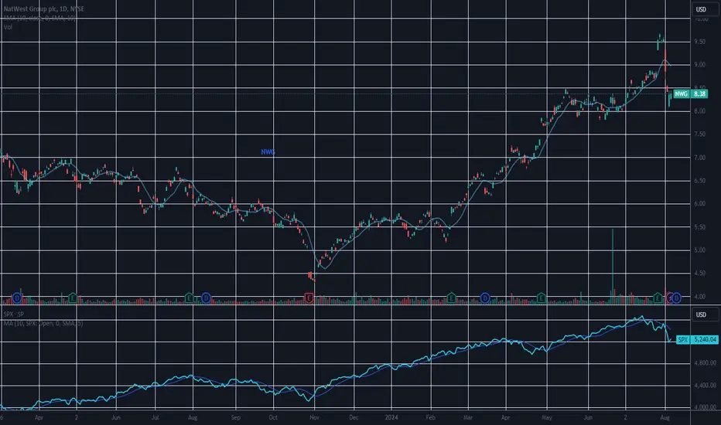Open the USD currency selector of the SPX pane
Screen dimensions: 721x425
(x=705, y=314)
